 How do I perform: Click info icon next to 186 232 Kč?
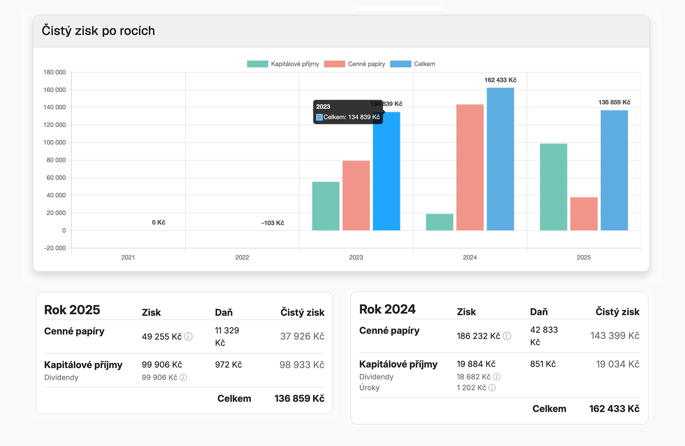[507, 336]
